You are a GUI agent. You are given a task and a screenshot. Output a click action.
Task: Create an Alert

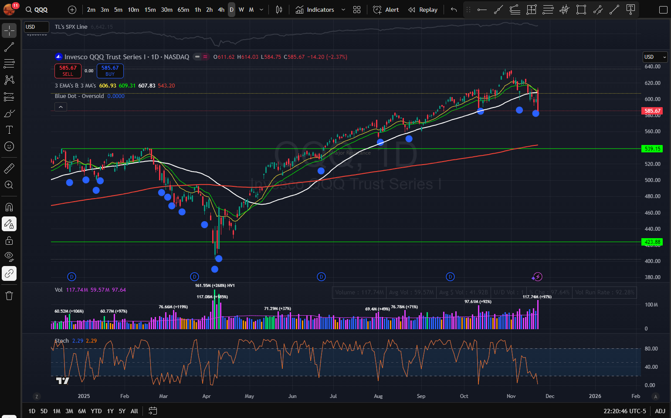[386, 10]
